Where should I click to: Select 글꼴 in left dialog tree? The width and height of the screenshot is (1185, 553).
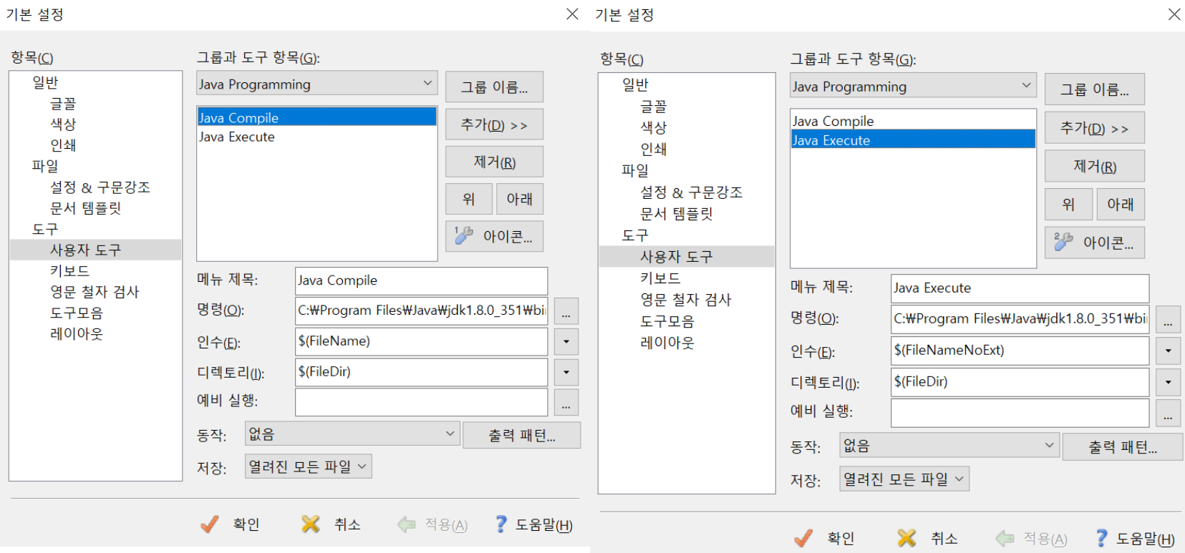63,104
